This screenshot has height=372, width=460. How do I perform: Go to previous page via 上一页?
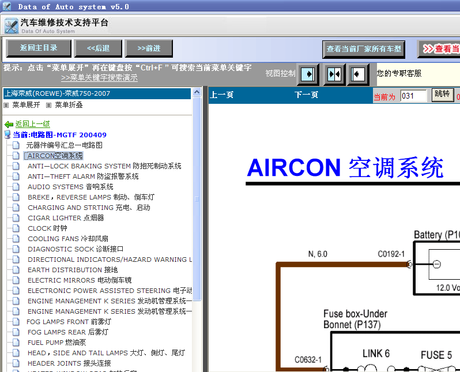(222, 95)
